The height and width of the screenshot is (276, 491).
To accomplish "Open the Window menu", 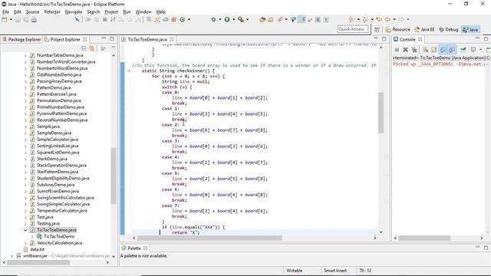I will coord(143,12).
